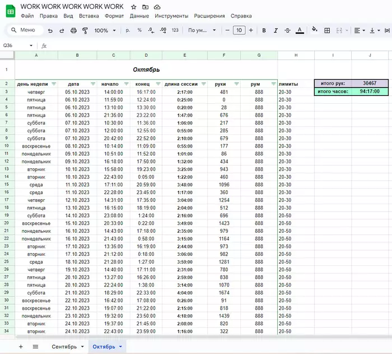
Task: Open the name box dropdown arrow
Action: click(31, 45)
